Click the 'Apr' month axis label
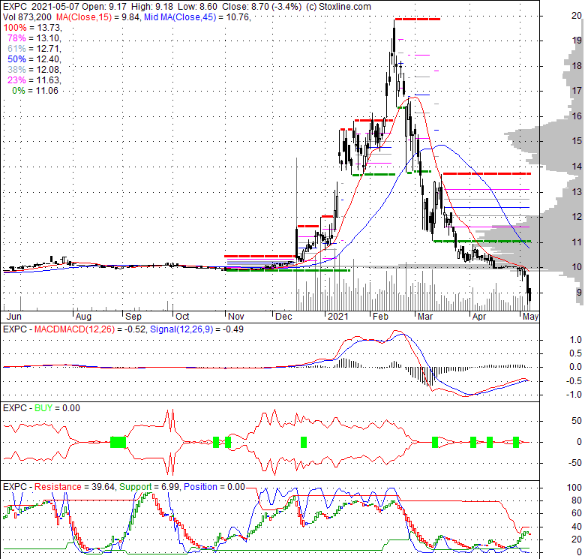This screenshot has width=585, height=559. pyautogui.click(x=479, y=317)
